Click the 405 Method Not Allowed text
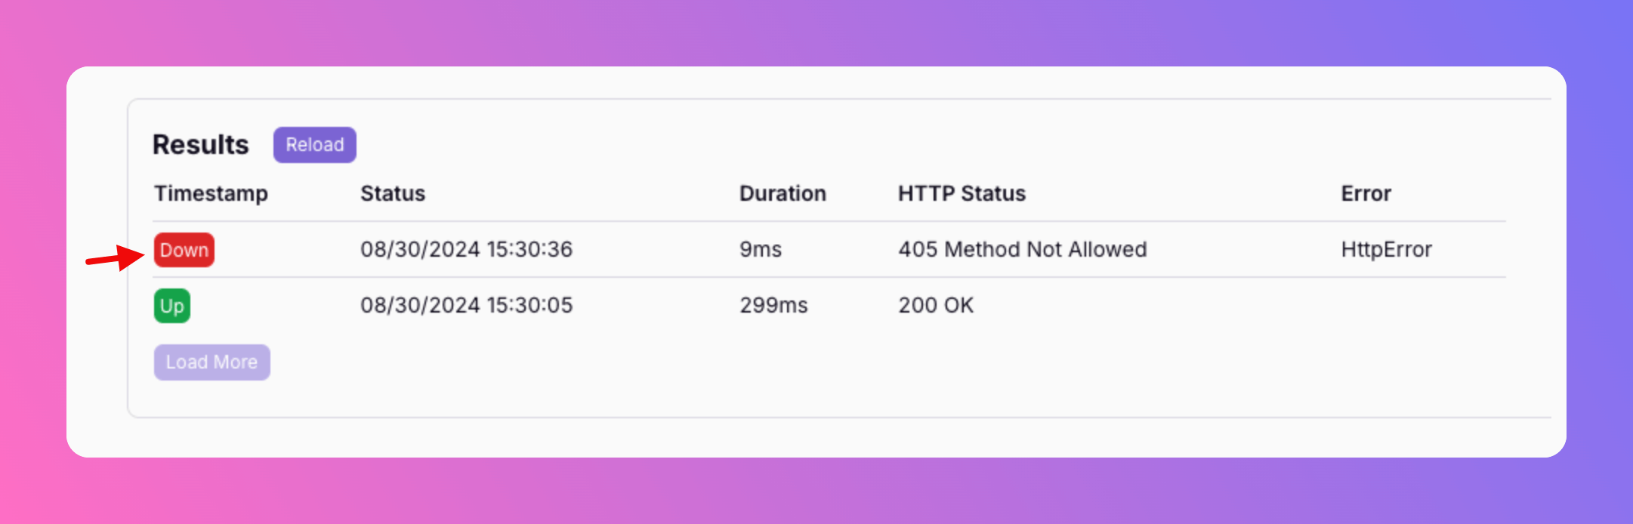The image size is (1633, 524). [x=1023, y=249]
